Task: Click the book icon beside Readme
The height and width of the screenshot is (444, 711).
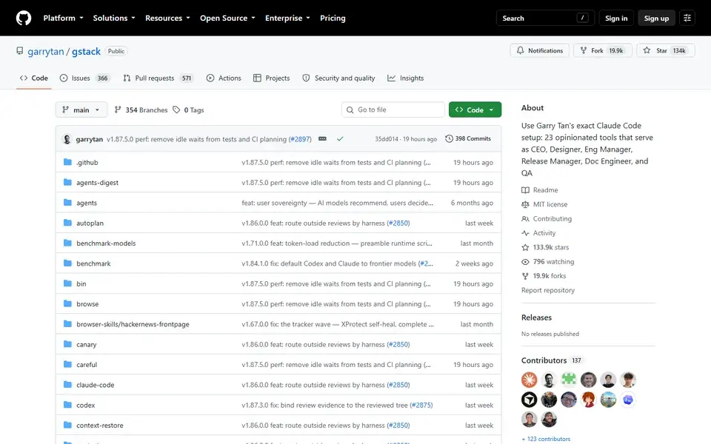Action: (525, 190)
